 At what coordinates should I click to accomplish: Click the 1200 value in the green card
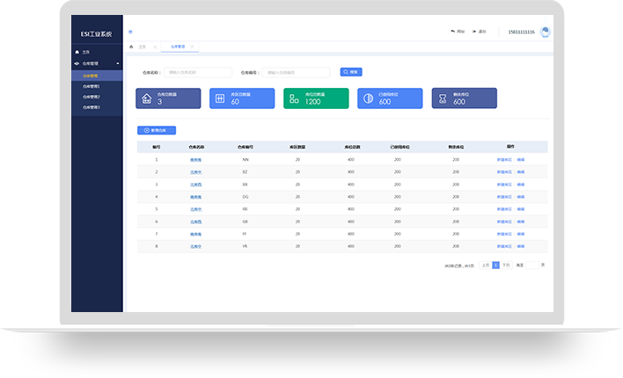click(x=312, y=102)
